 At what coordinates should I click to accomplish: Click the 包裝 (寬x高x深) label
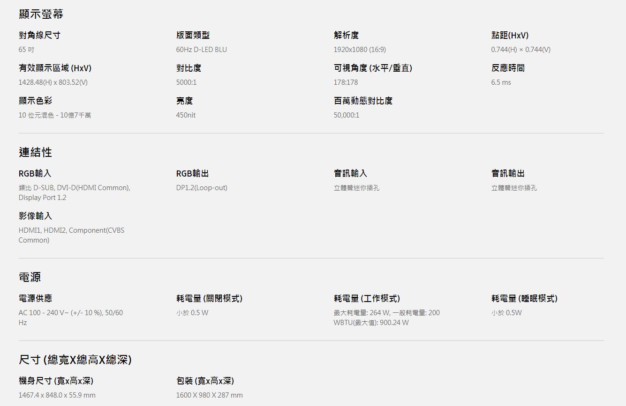coord(205,381)
